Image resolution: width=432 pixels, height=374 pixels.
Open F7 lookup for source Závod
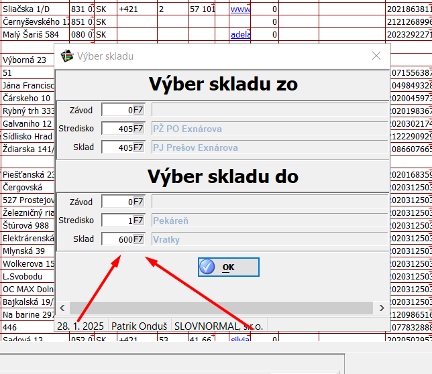coord(138,109)
